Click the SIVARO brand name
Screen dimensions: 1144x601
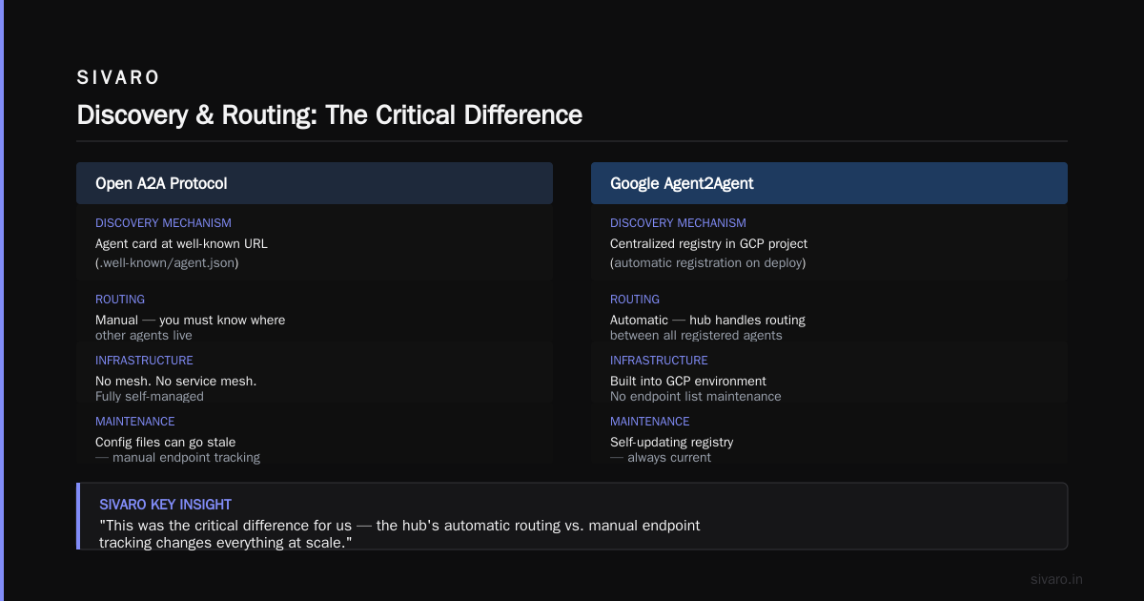pyautogui.click(x=118, y=77)
